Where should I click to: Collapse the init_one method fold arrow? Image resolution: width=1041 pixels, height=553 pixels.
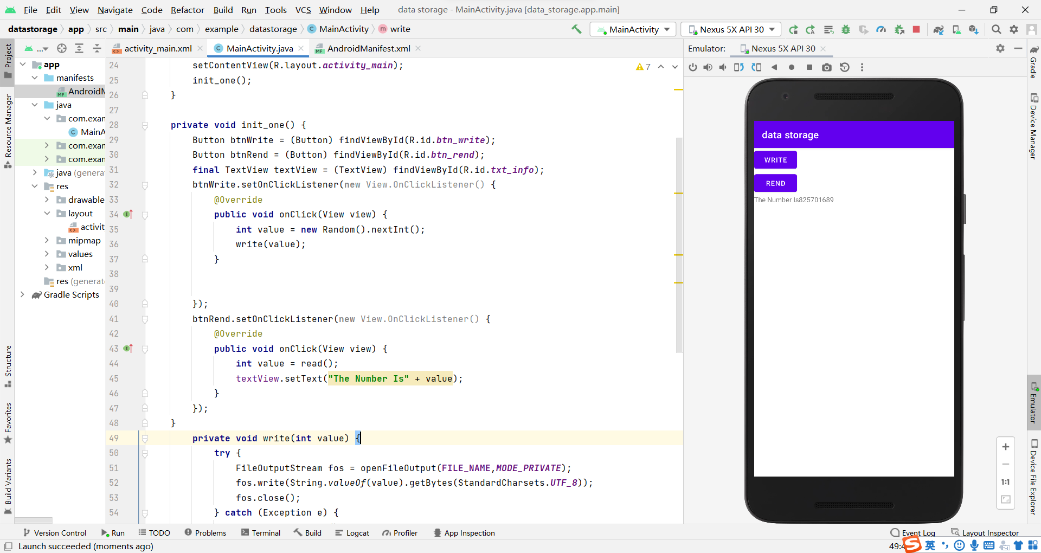tap(145, 125)
